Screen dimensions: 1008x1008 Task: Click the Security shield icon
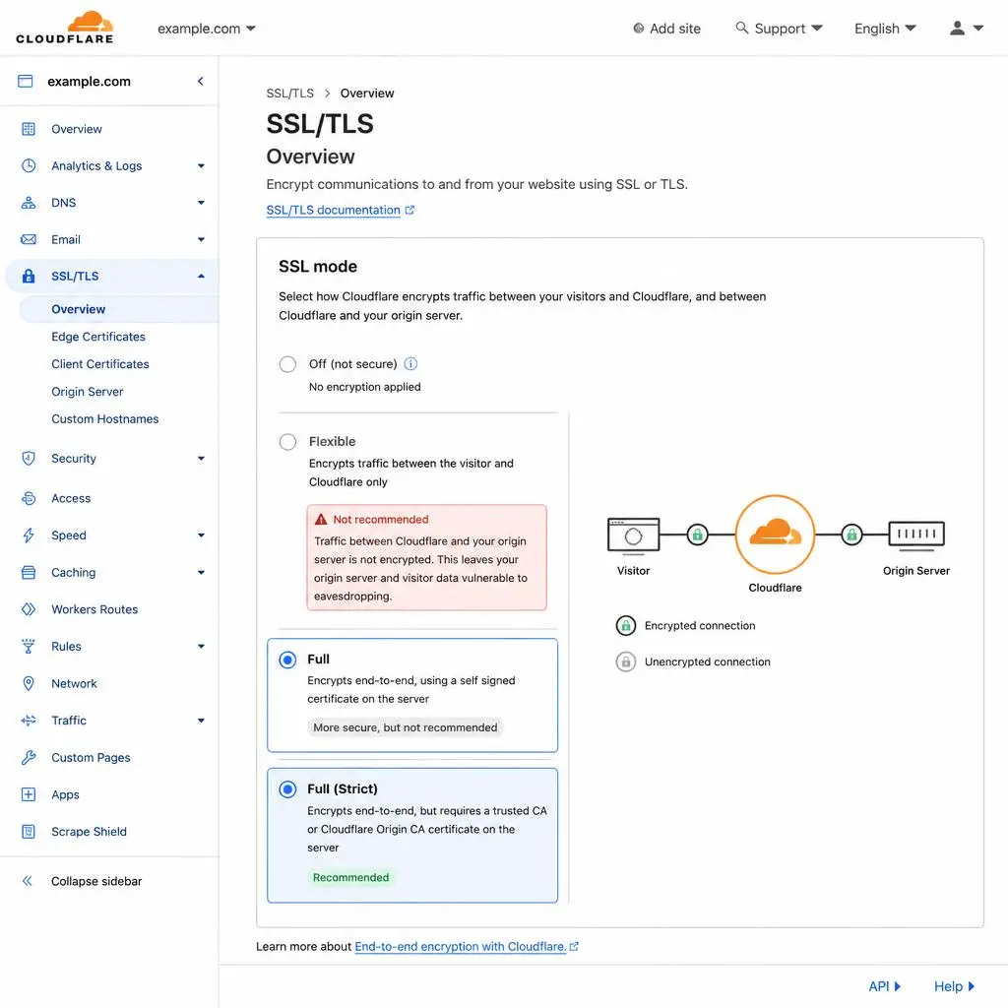click(x=29, y=459)
